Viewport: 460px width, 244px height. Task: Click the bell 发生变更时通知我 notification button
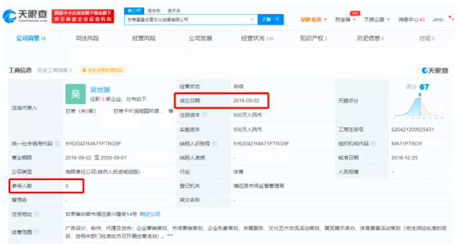tap(102, 70)
